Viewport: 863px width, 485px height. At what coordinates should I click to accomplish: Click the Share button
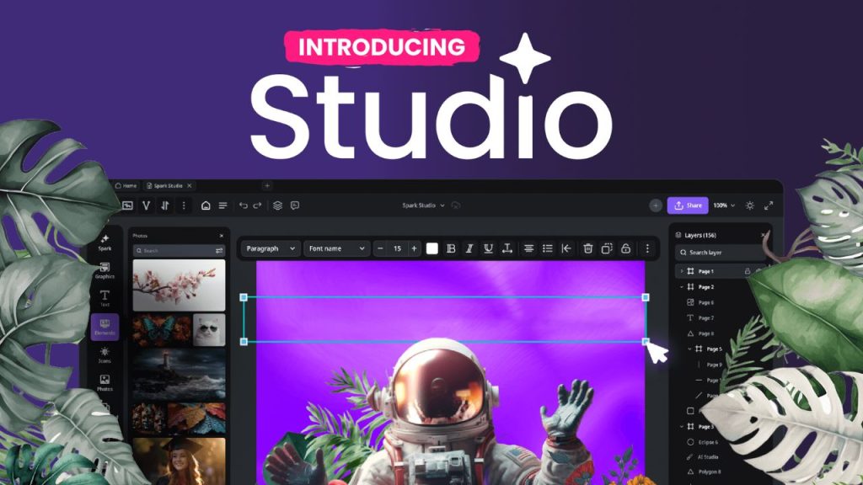(689, 205)
